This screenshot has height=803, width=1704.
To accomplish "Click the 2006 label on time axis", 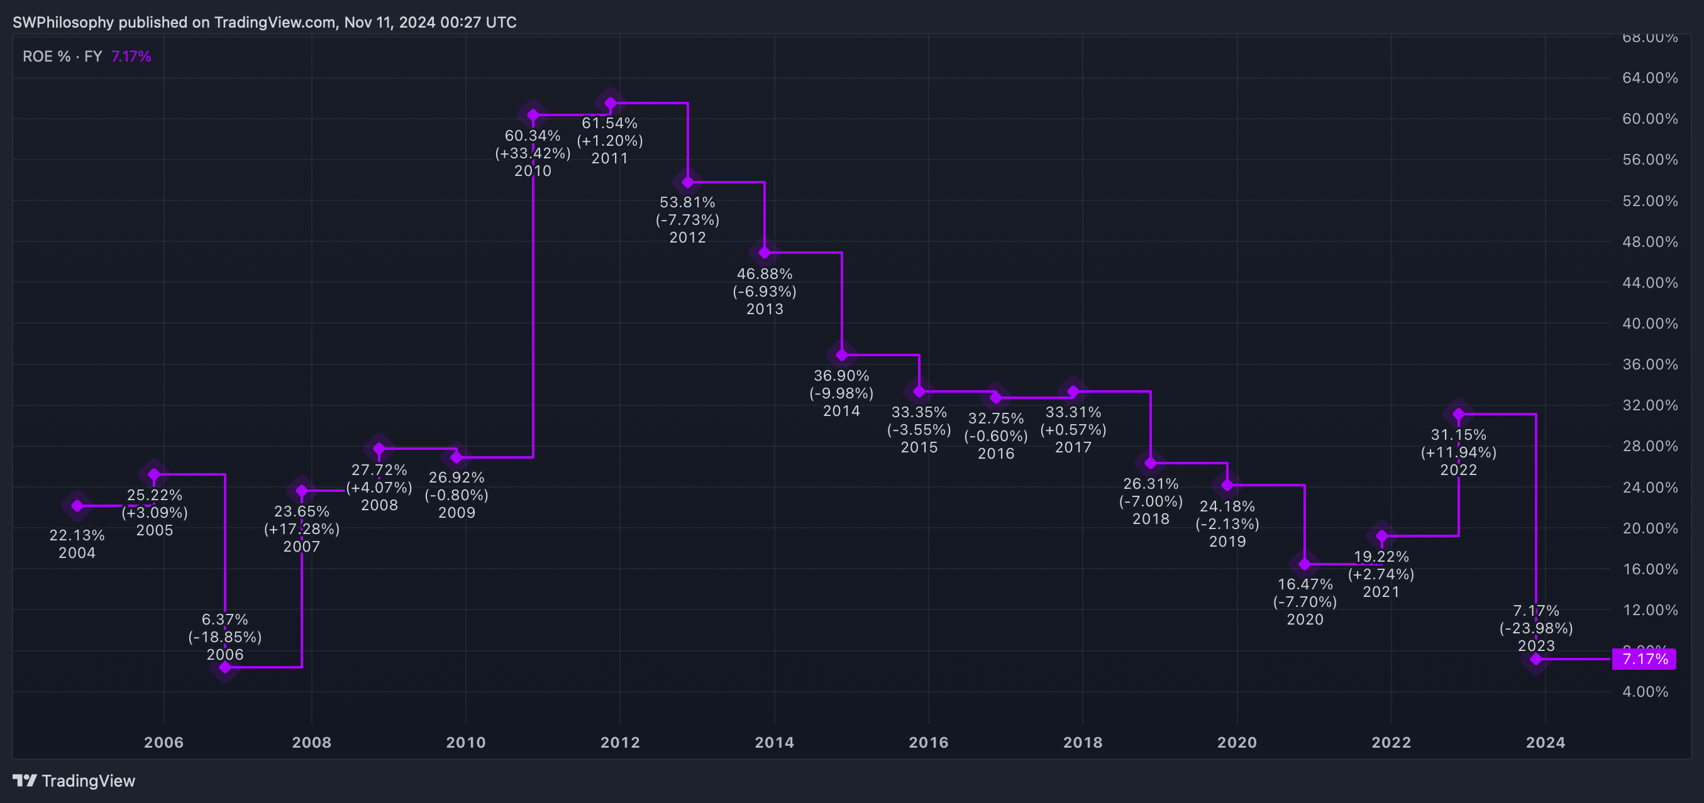I will 163,742.
